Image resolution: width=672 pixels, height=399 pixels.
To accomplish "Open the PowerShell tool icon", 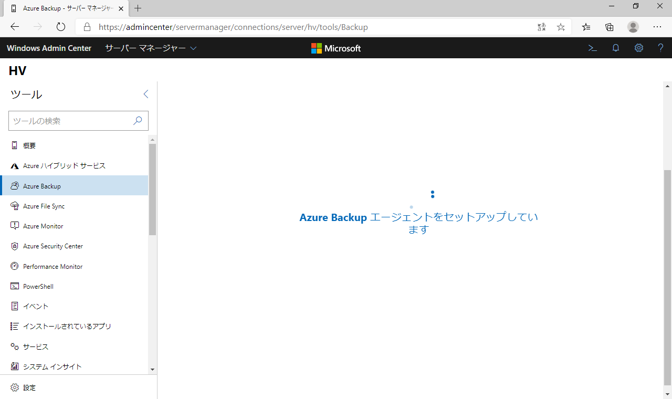I will pyautogui.click(x=14, y=286).
